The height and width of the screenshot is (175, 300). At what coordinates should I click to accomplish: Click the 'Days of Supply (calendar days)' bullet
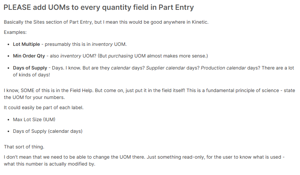(x=48, y=131)
